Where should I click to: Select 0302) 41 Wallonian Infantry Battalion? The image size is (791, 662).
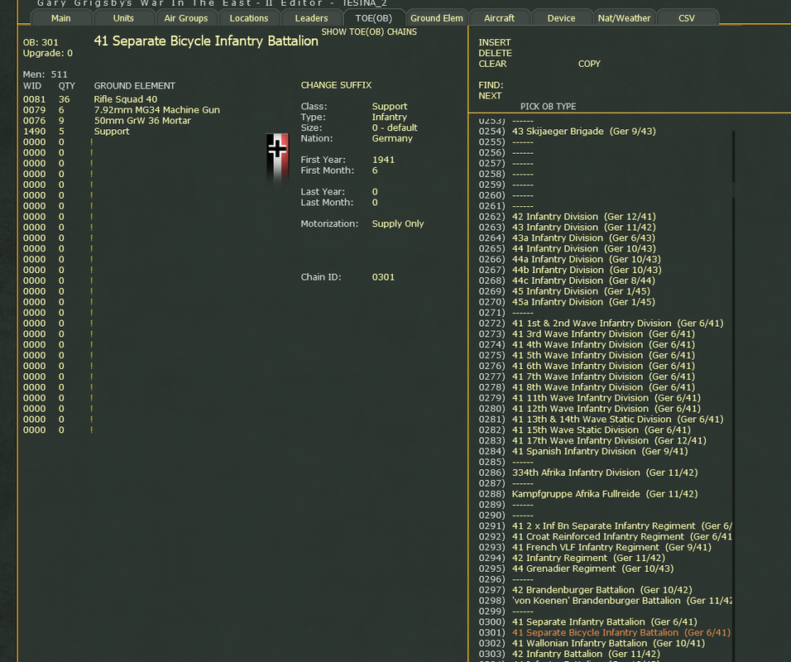pos(592,642)
